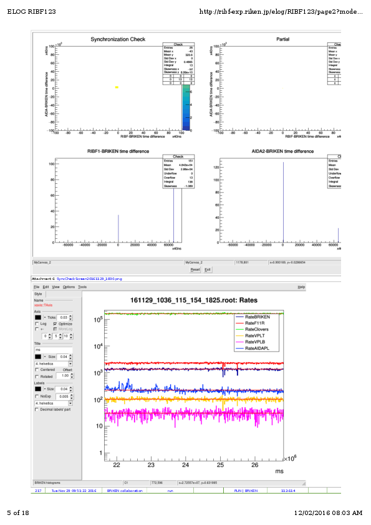The image size is (371, 525).
Task: Click the RateF11R legend entry
Action: pos(254,323)
